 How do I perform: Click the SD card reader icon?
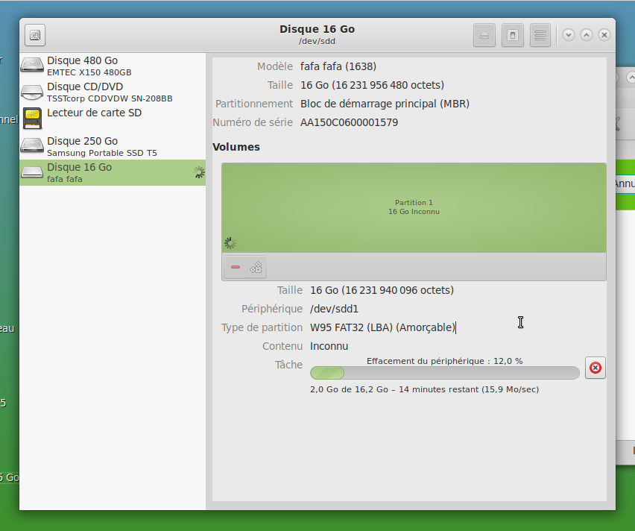point(32,119)
